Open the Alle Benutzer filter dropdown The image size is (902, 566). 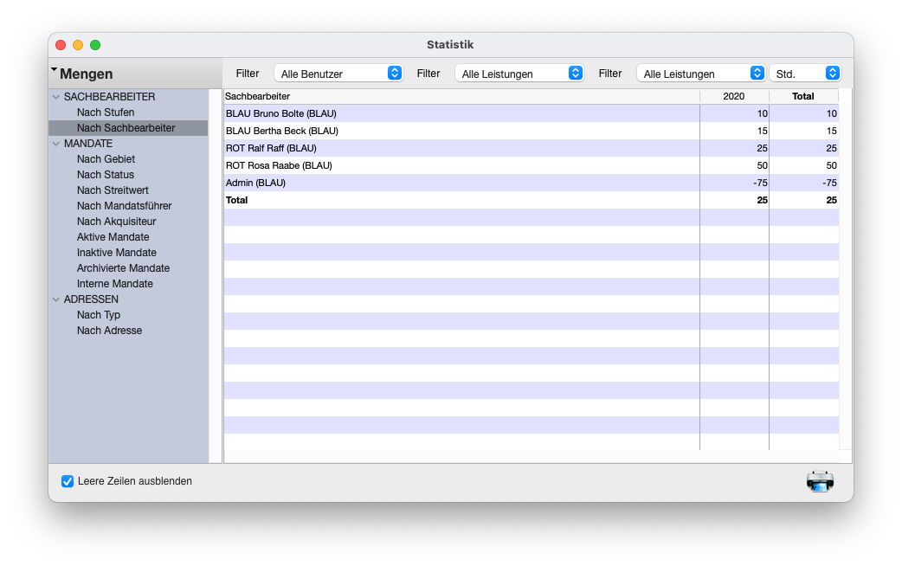click(x=338, y=74)
